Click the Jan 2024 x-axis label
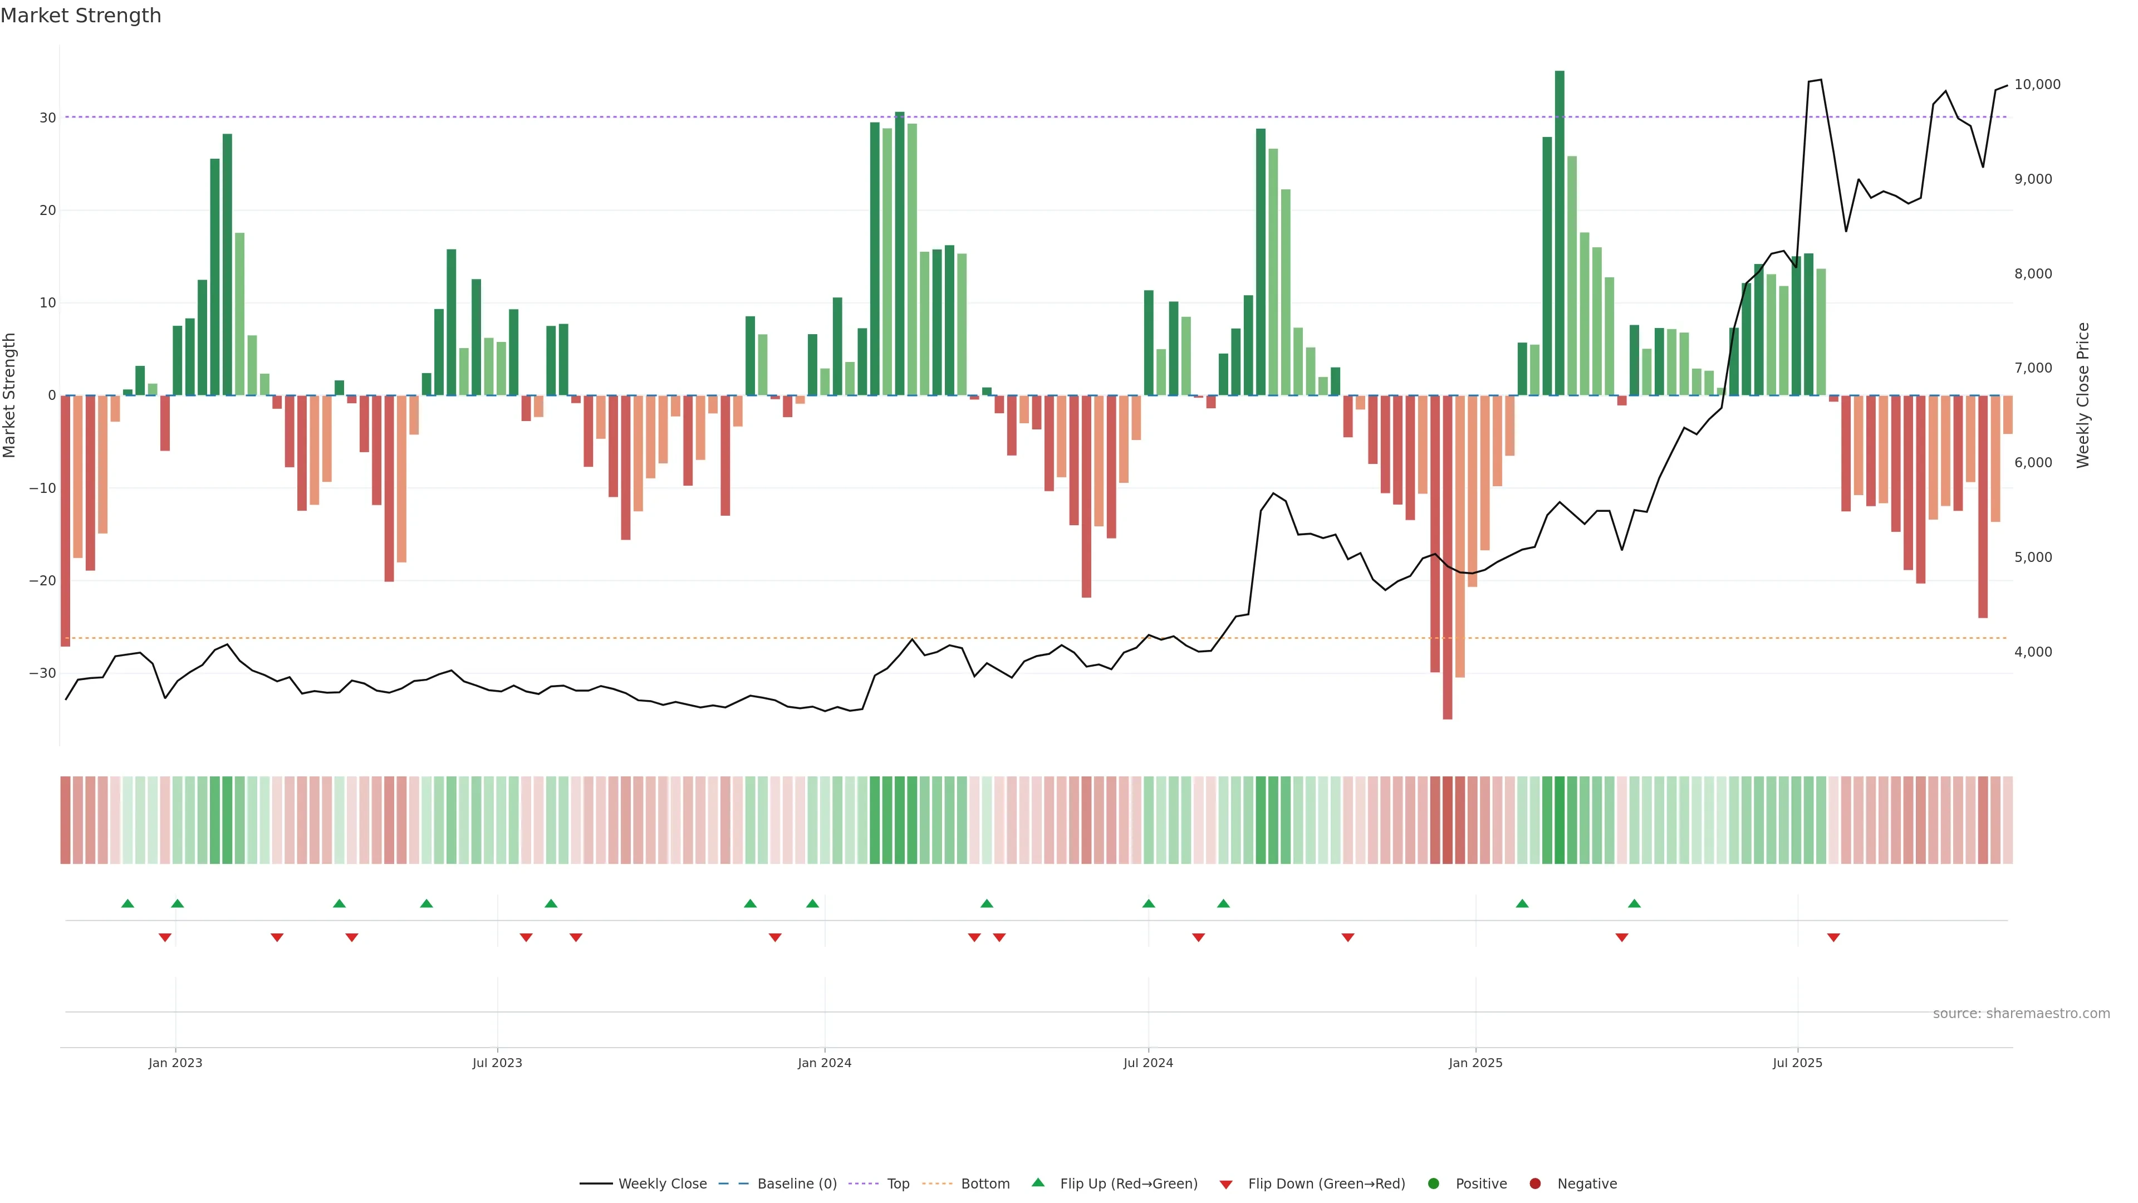Viewport: 2138px width, 1203px height. 824,1063
